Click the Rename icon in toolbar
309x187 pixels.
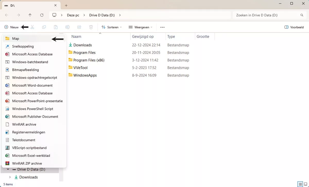click(67, 27)
